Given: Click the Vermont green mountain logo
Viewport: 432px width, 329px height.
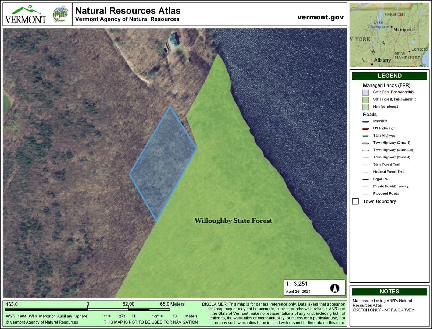Looking at the screenshot, I should pos(26,15).
